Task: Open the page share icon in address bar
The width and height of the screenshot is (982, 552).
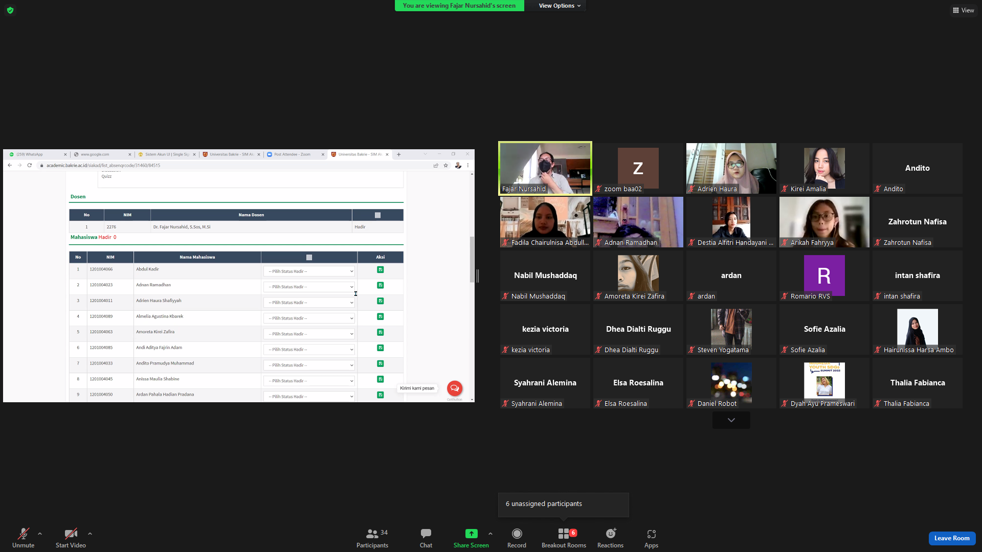Action: tap(436, 165)
